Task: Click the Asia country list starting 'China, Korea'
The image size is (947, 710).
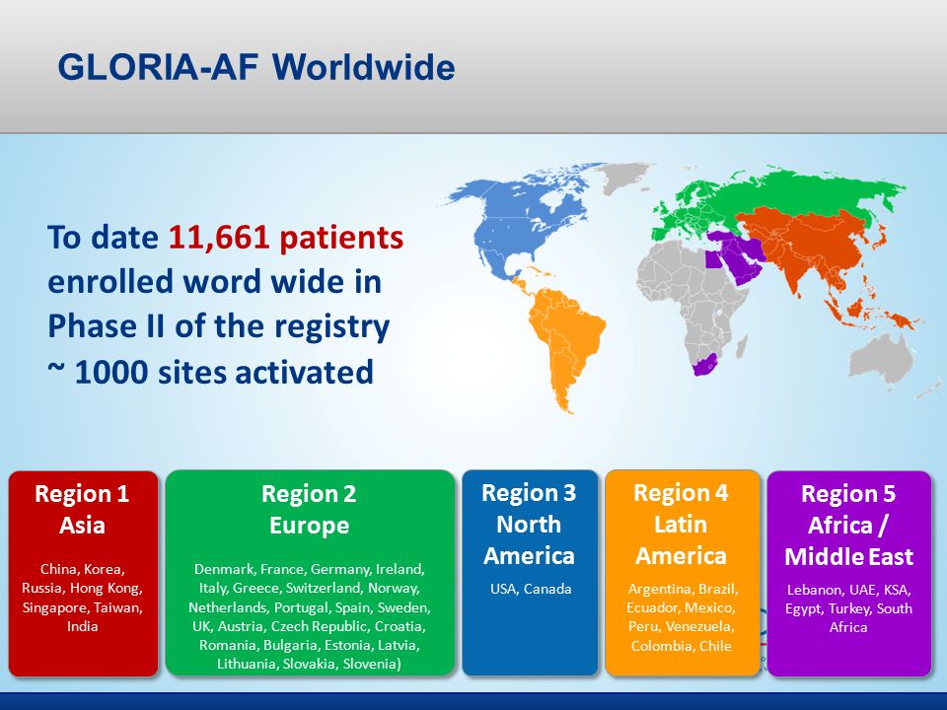Action: click(x=82, y=598)
